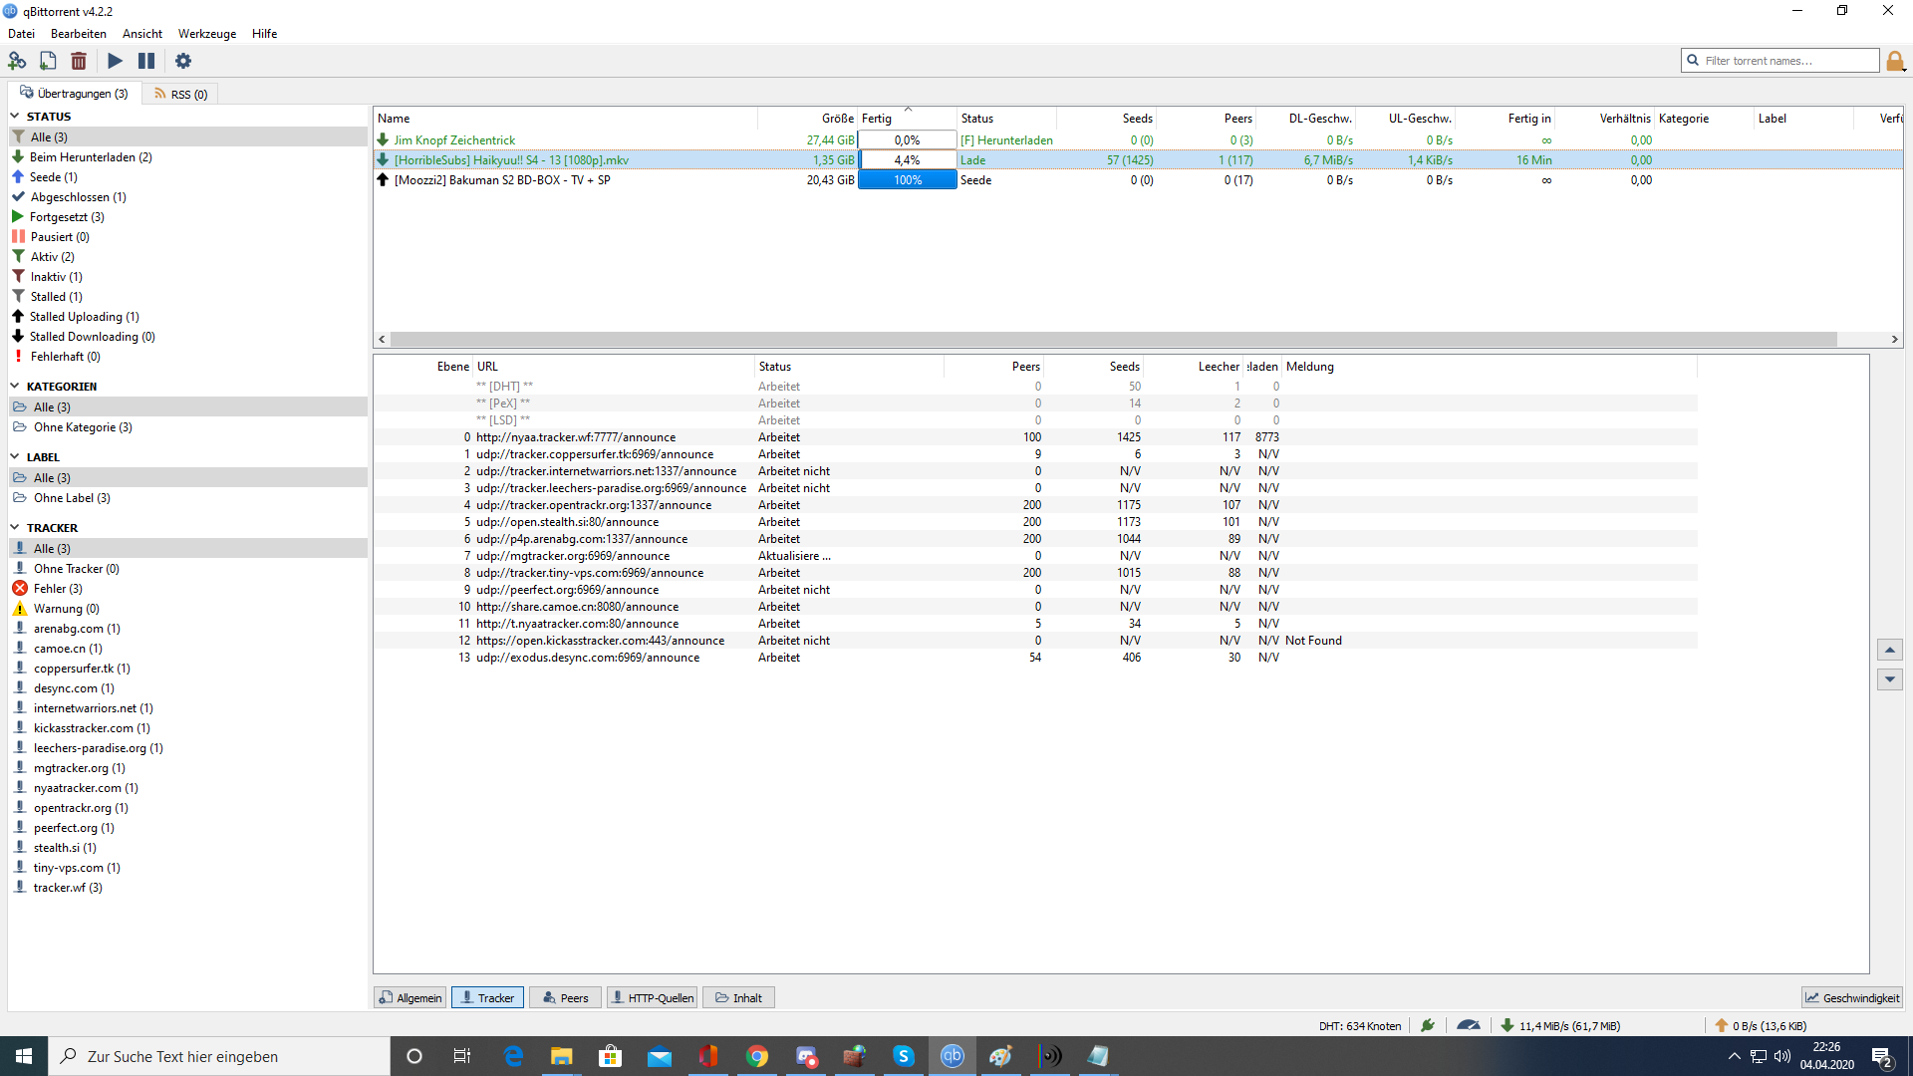1913x1076 pixels.
Task: Open Chrome from the taskbar
Action: click(757, 1056)
